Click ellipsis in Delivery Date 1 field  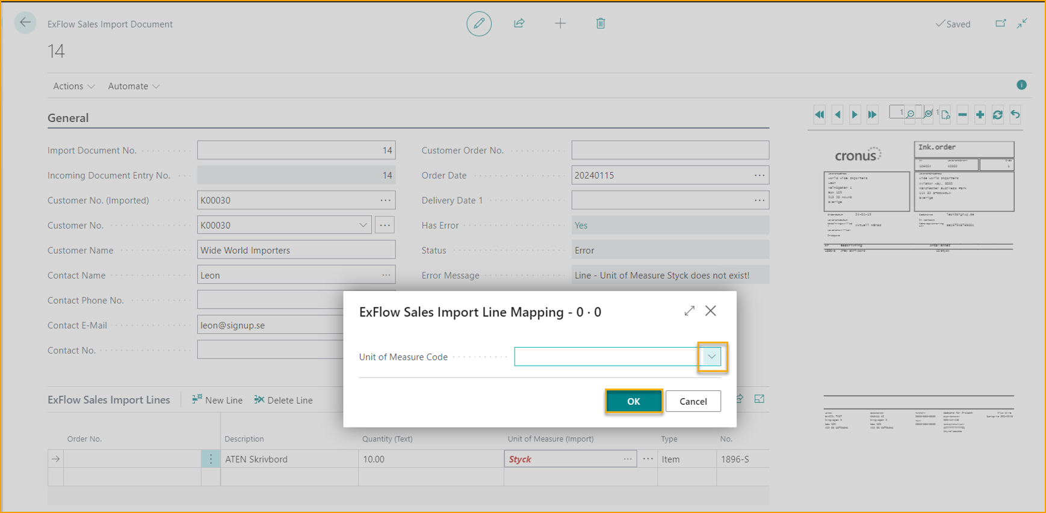click(x=760, y=200)
